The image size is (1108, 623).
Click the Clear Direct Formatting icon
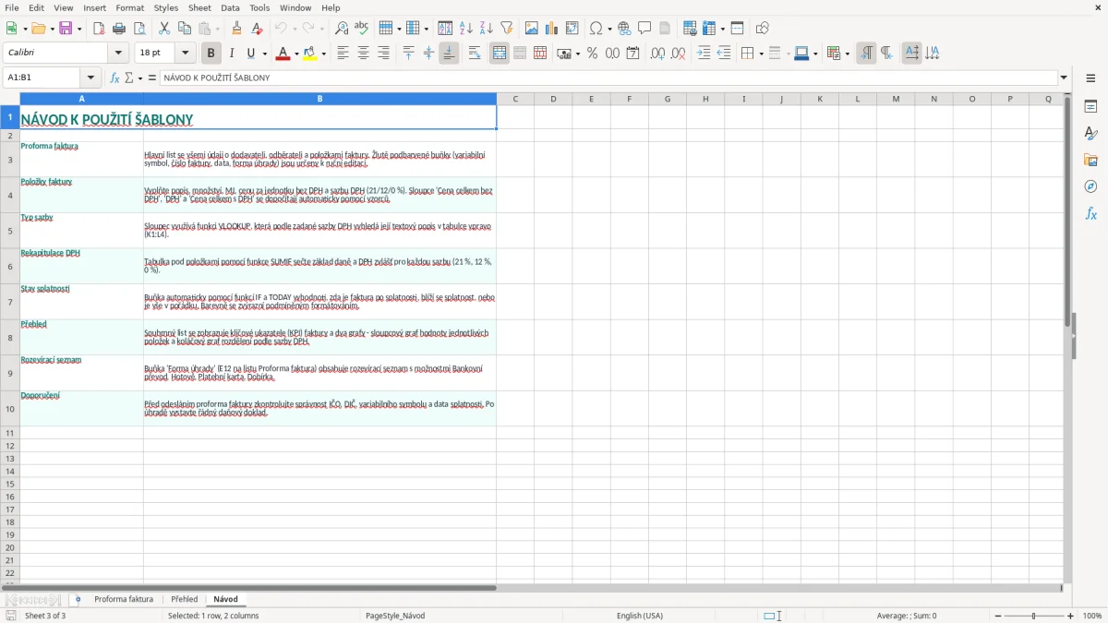point(258,29)
